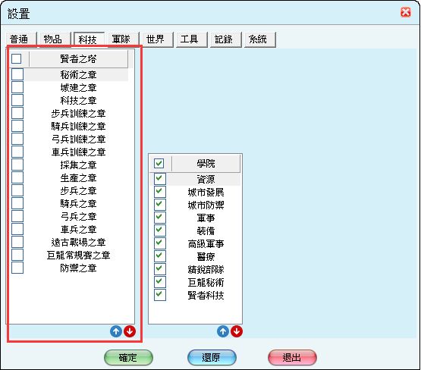Click red down arrow under 學院 list
This screenshot has height=370, width=421.
click(237, 331)
